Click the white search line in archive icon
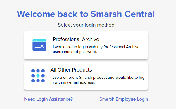The height and width of the screenshot is (109, 176). [x=37, y=48]
